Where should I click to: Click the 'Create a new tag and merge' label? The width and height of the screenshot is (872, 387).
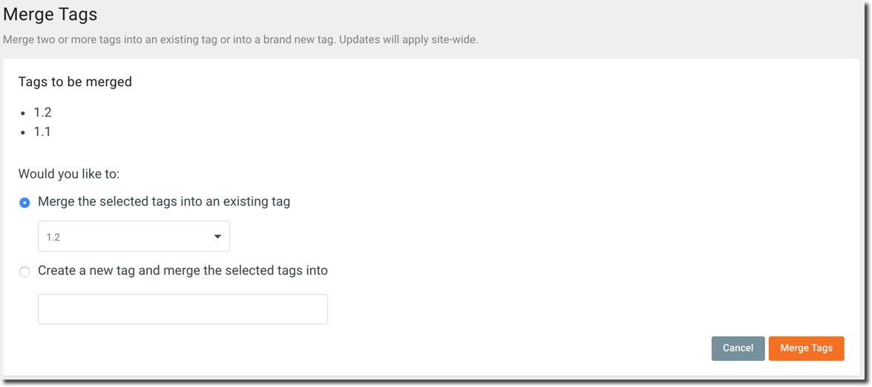point(183,271)
